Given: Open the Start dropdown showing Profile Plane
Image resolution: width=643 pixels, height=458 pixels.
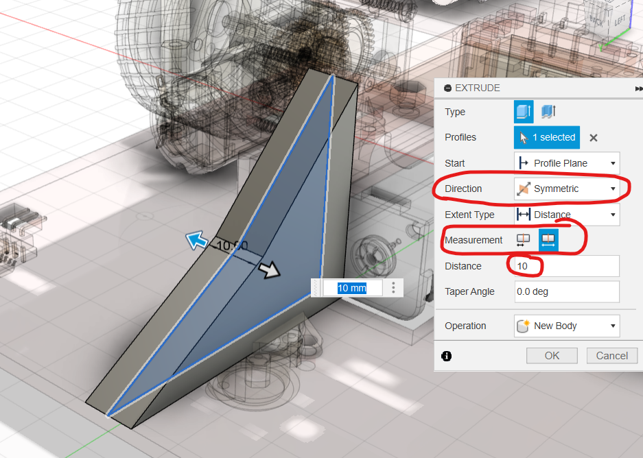Looking at the screenshot, I should click(566, 163).
